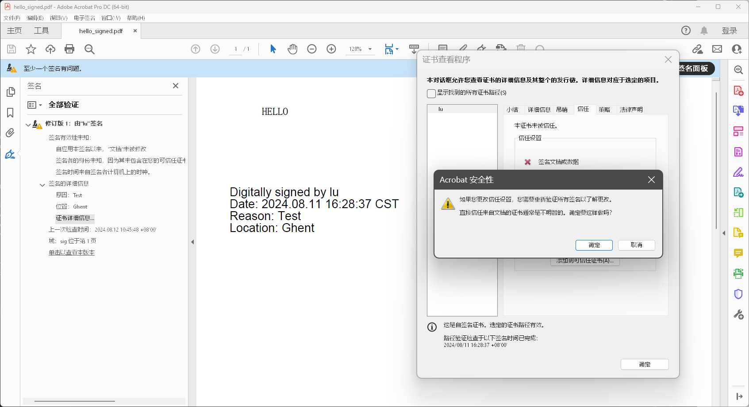Close the 签名 panel
Screen dimensions: 749x407
click(176, 86)
